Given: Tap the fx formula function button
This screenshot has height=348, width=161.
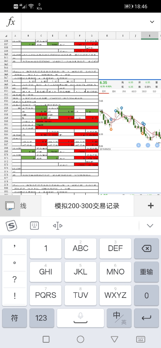Looking at the screenshot, I should tap(10, 22).
